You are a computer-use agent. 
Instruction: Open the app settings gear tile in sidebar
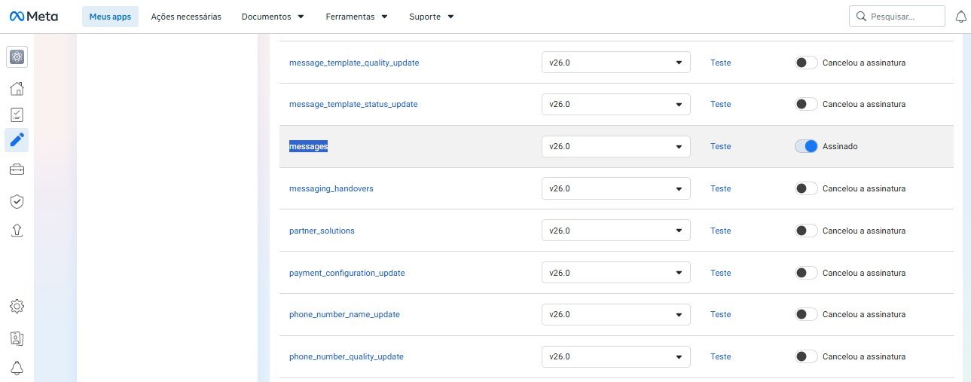pyautogui.click(x=17, y=57)
